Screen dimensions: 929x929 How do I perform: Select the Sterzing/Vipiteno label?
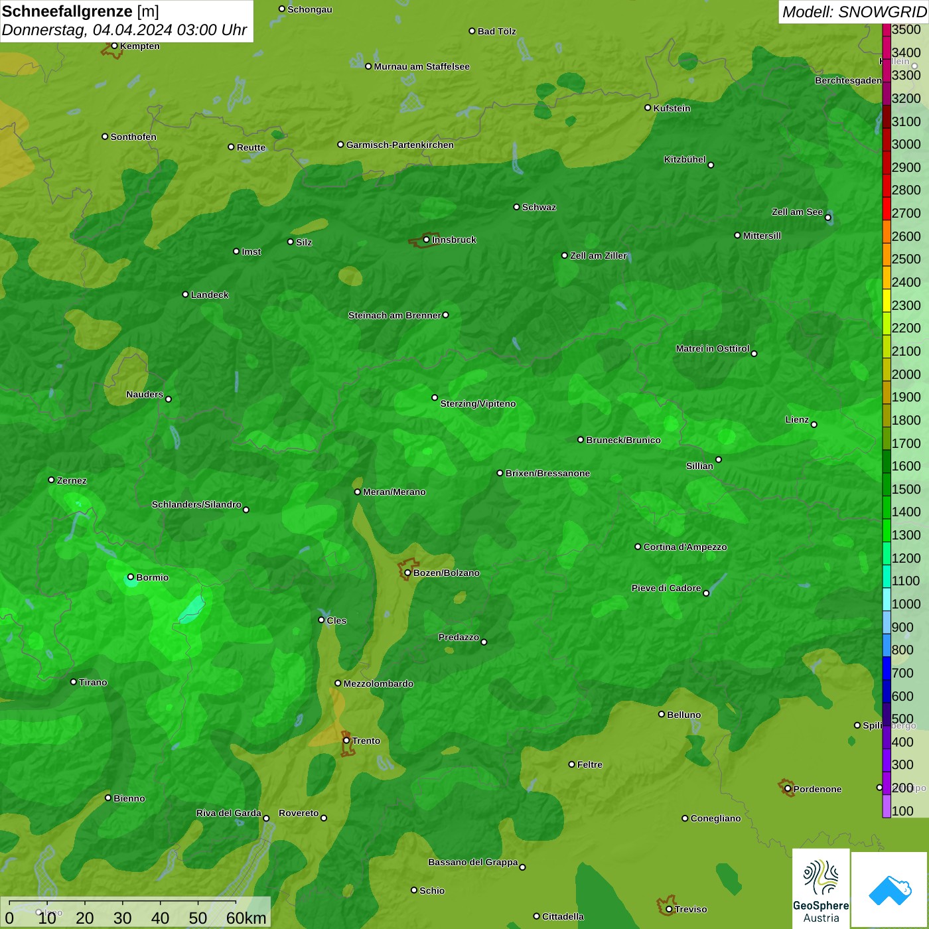[478, 403]
